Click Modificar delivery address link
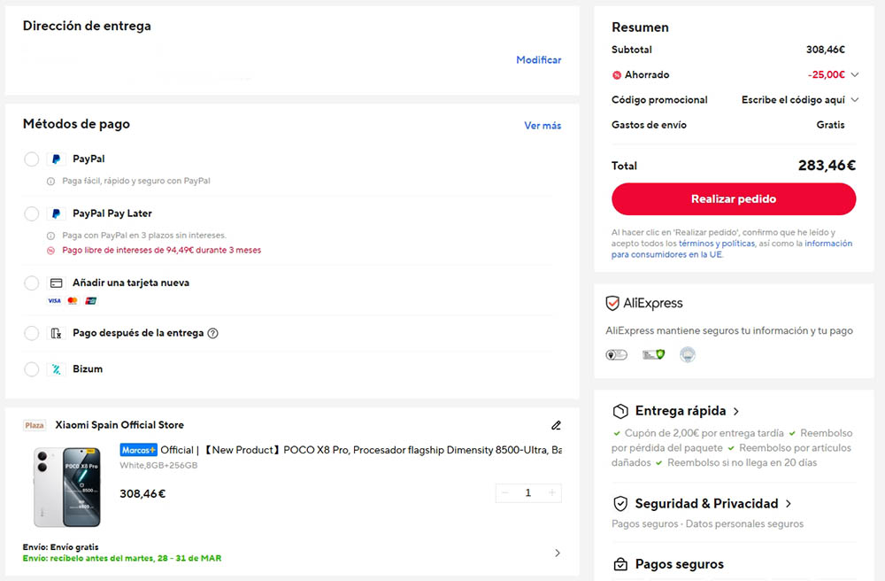Viewport: 885px width, 581px height. [x=538, y=60]
